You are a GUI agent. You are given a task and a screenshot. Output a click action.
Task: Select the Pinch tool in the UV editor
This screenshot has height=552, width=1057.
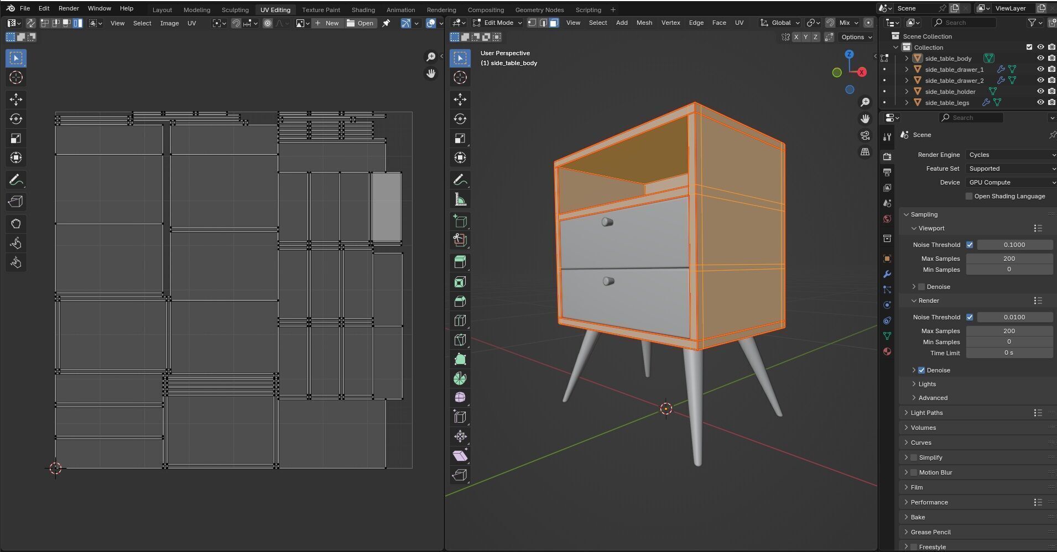click(16, 262)
